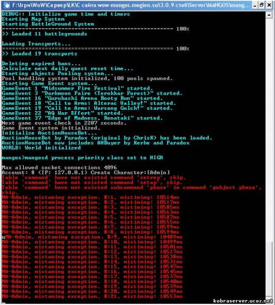Click the window title bar path text
Image resolution: width=275 pixels, height=305 pixels.
(130, 5)
